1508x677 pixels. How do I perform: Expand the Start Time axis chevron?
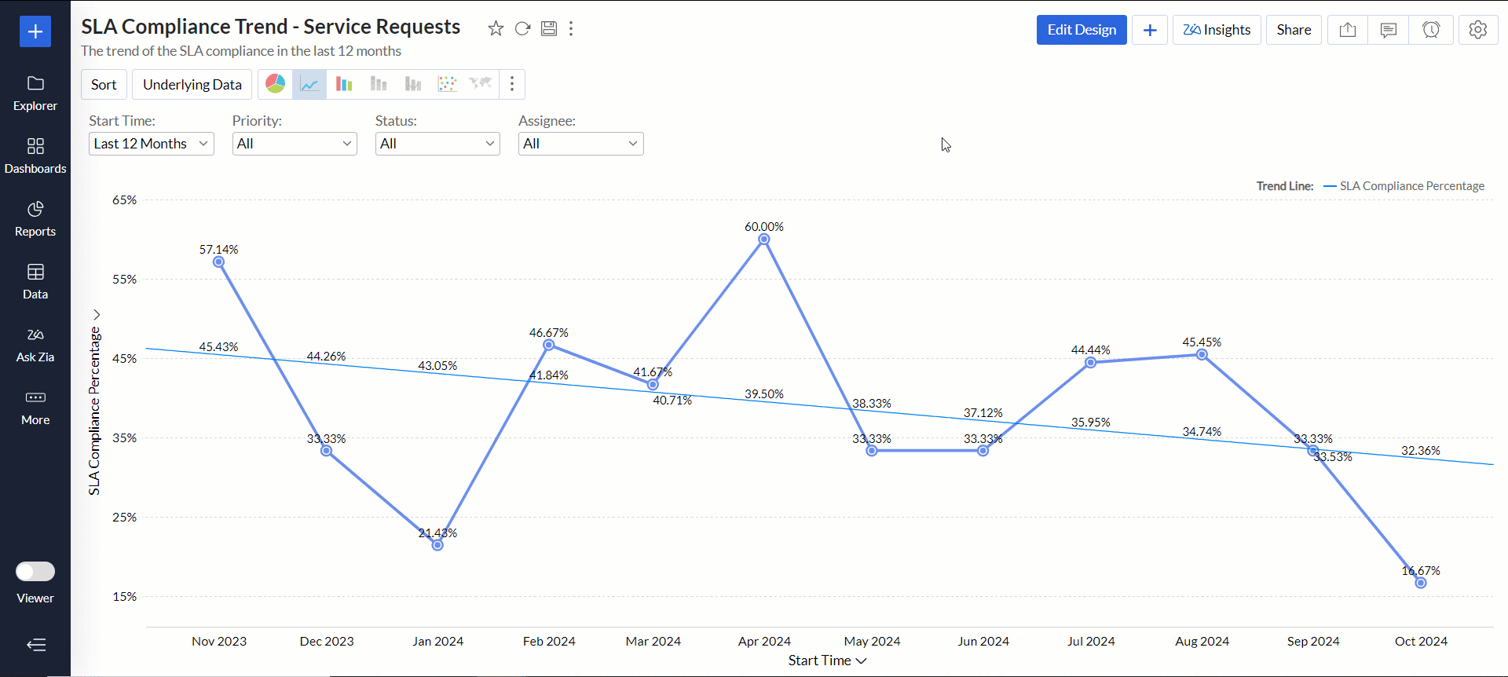coord(862,661)
